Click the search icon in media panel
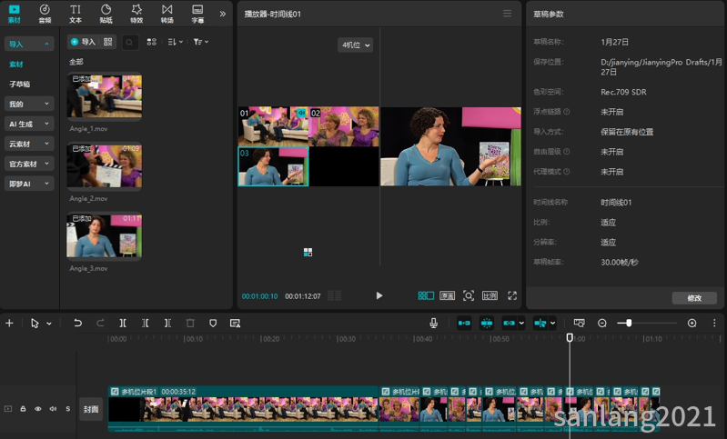 (130, 42)
